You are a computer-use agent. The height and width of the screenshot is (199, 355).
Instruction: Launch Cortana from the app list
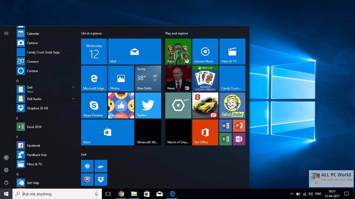click(33, 71)
